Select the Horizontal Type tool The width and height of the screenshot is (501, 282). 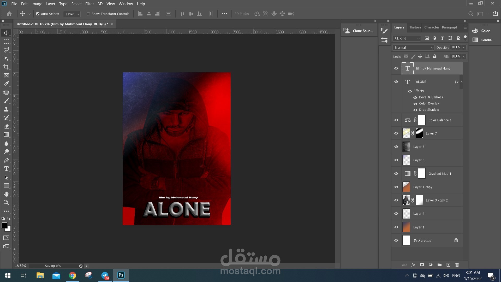(x=6, y=169)
